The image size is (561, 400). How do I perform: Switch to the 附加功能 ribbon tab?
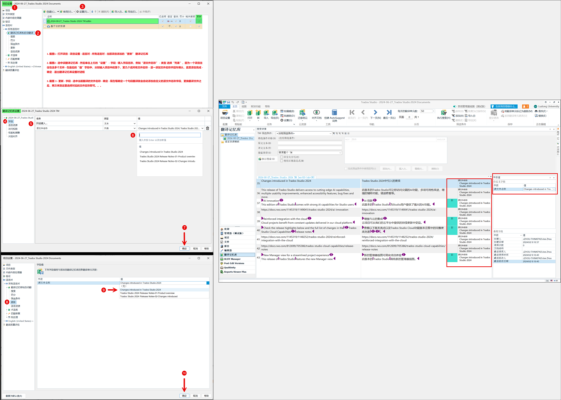point(256,106)
